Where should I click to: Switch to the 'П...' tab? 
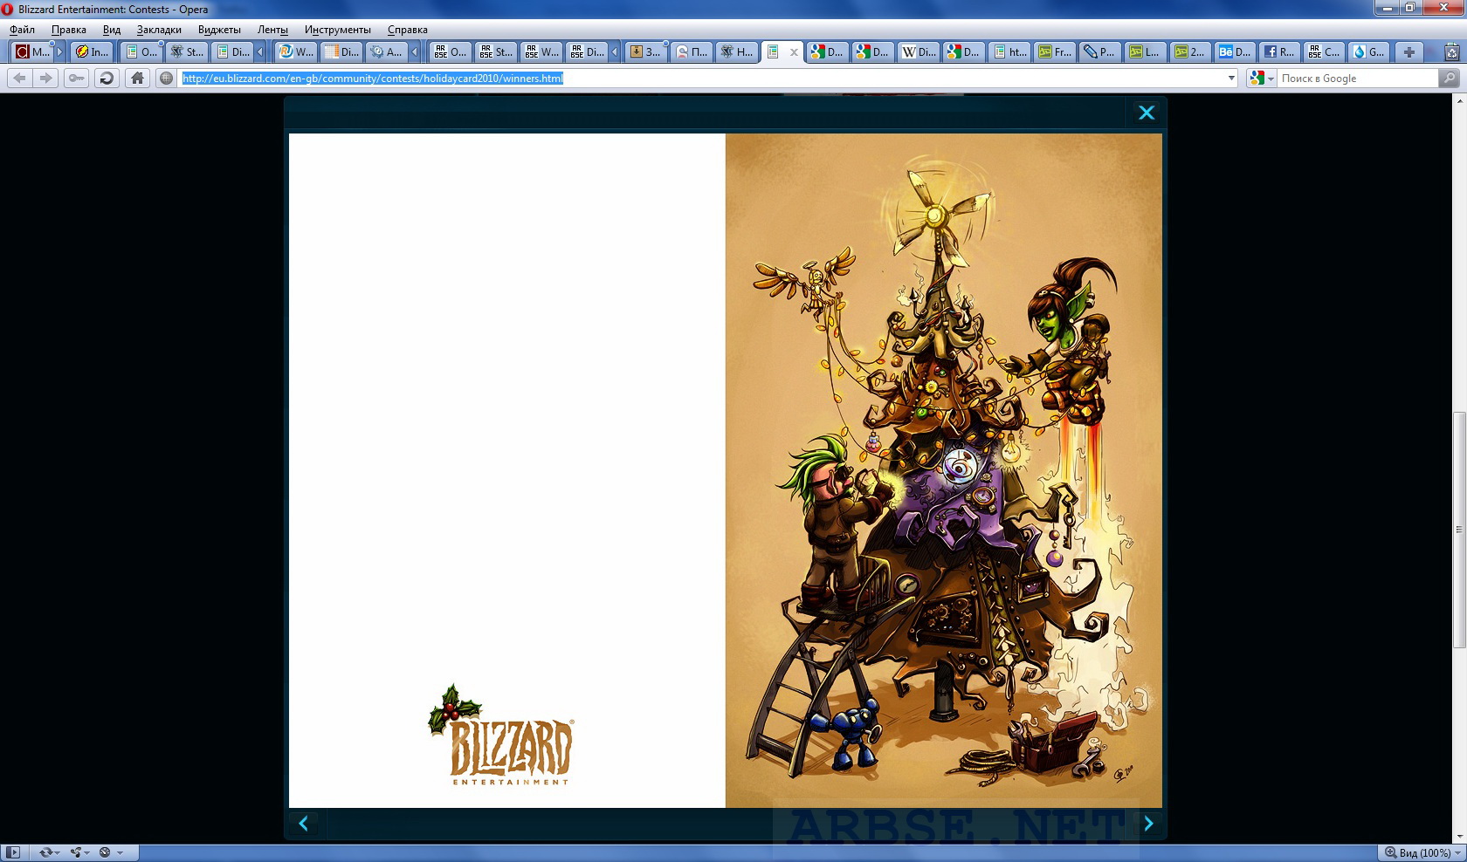(x=692, y=52)
